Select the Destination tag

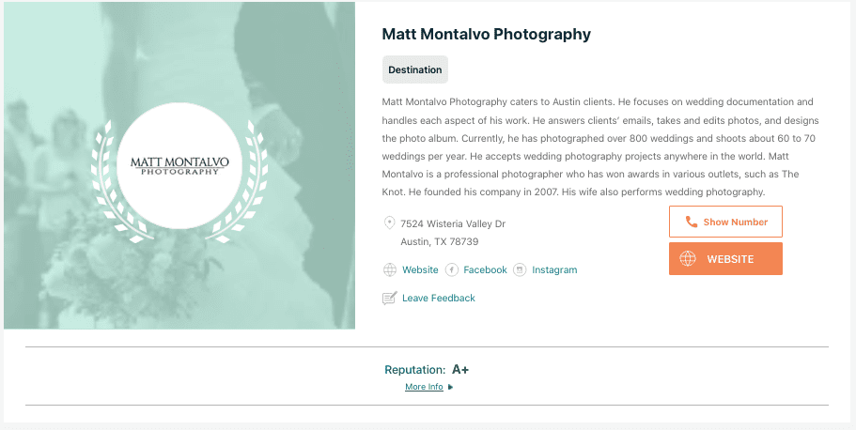(415, 69)
